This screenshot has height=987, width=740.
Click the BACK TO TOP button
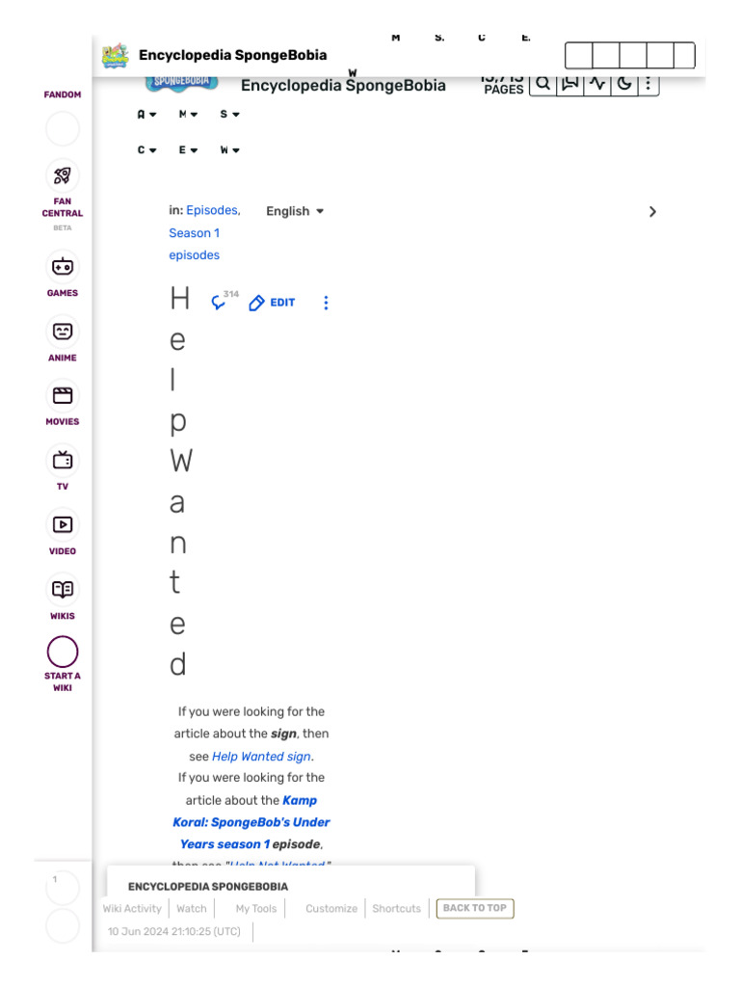[x=475, y=908]
